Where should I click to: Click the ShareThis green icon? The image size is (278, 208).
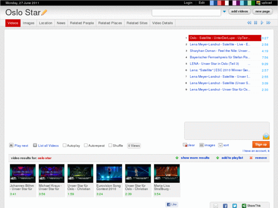tap(244, 206)
